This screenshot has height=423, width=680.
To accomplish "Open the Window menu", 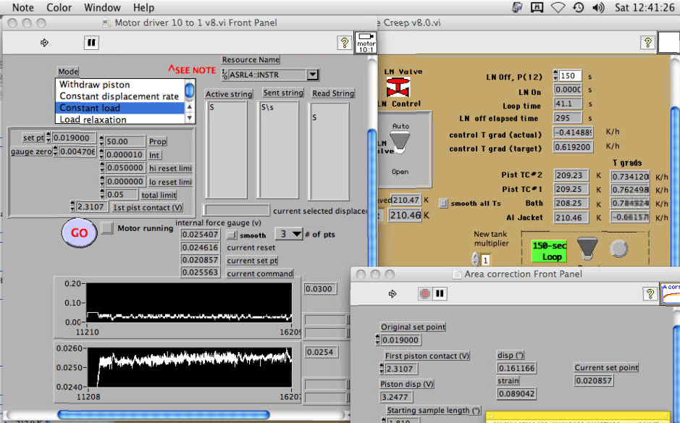I will pyautogui.click(x=102, y=7).
